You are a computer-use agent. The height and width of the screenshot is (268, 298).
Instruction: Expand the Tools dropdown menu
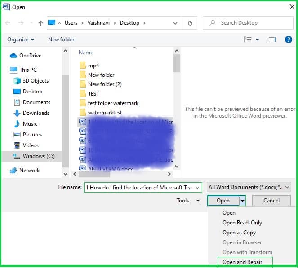pos(188,201)
